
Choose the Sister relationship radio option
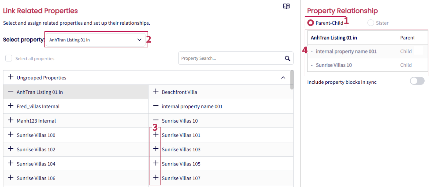click(x=371, y=23)
